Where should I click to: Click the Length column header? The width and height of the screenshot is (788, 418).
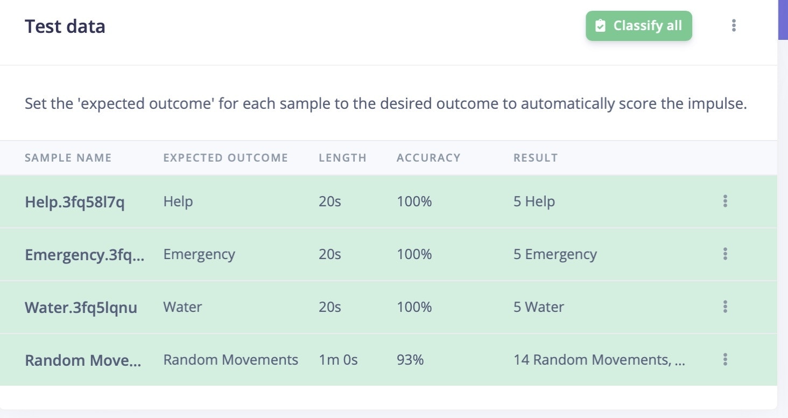[x=342, y=158]
